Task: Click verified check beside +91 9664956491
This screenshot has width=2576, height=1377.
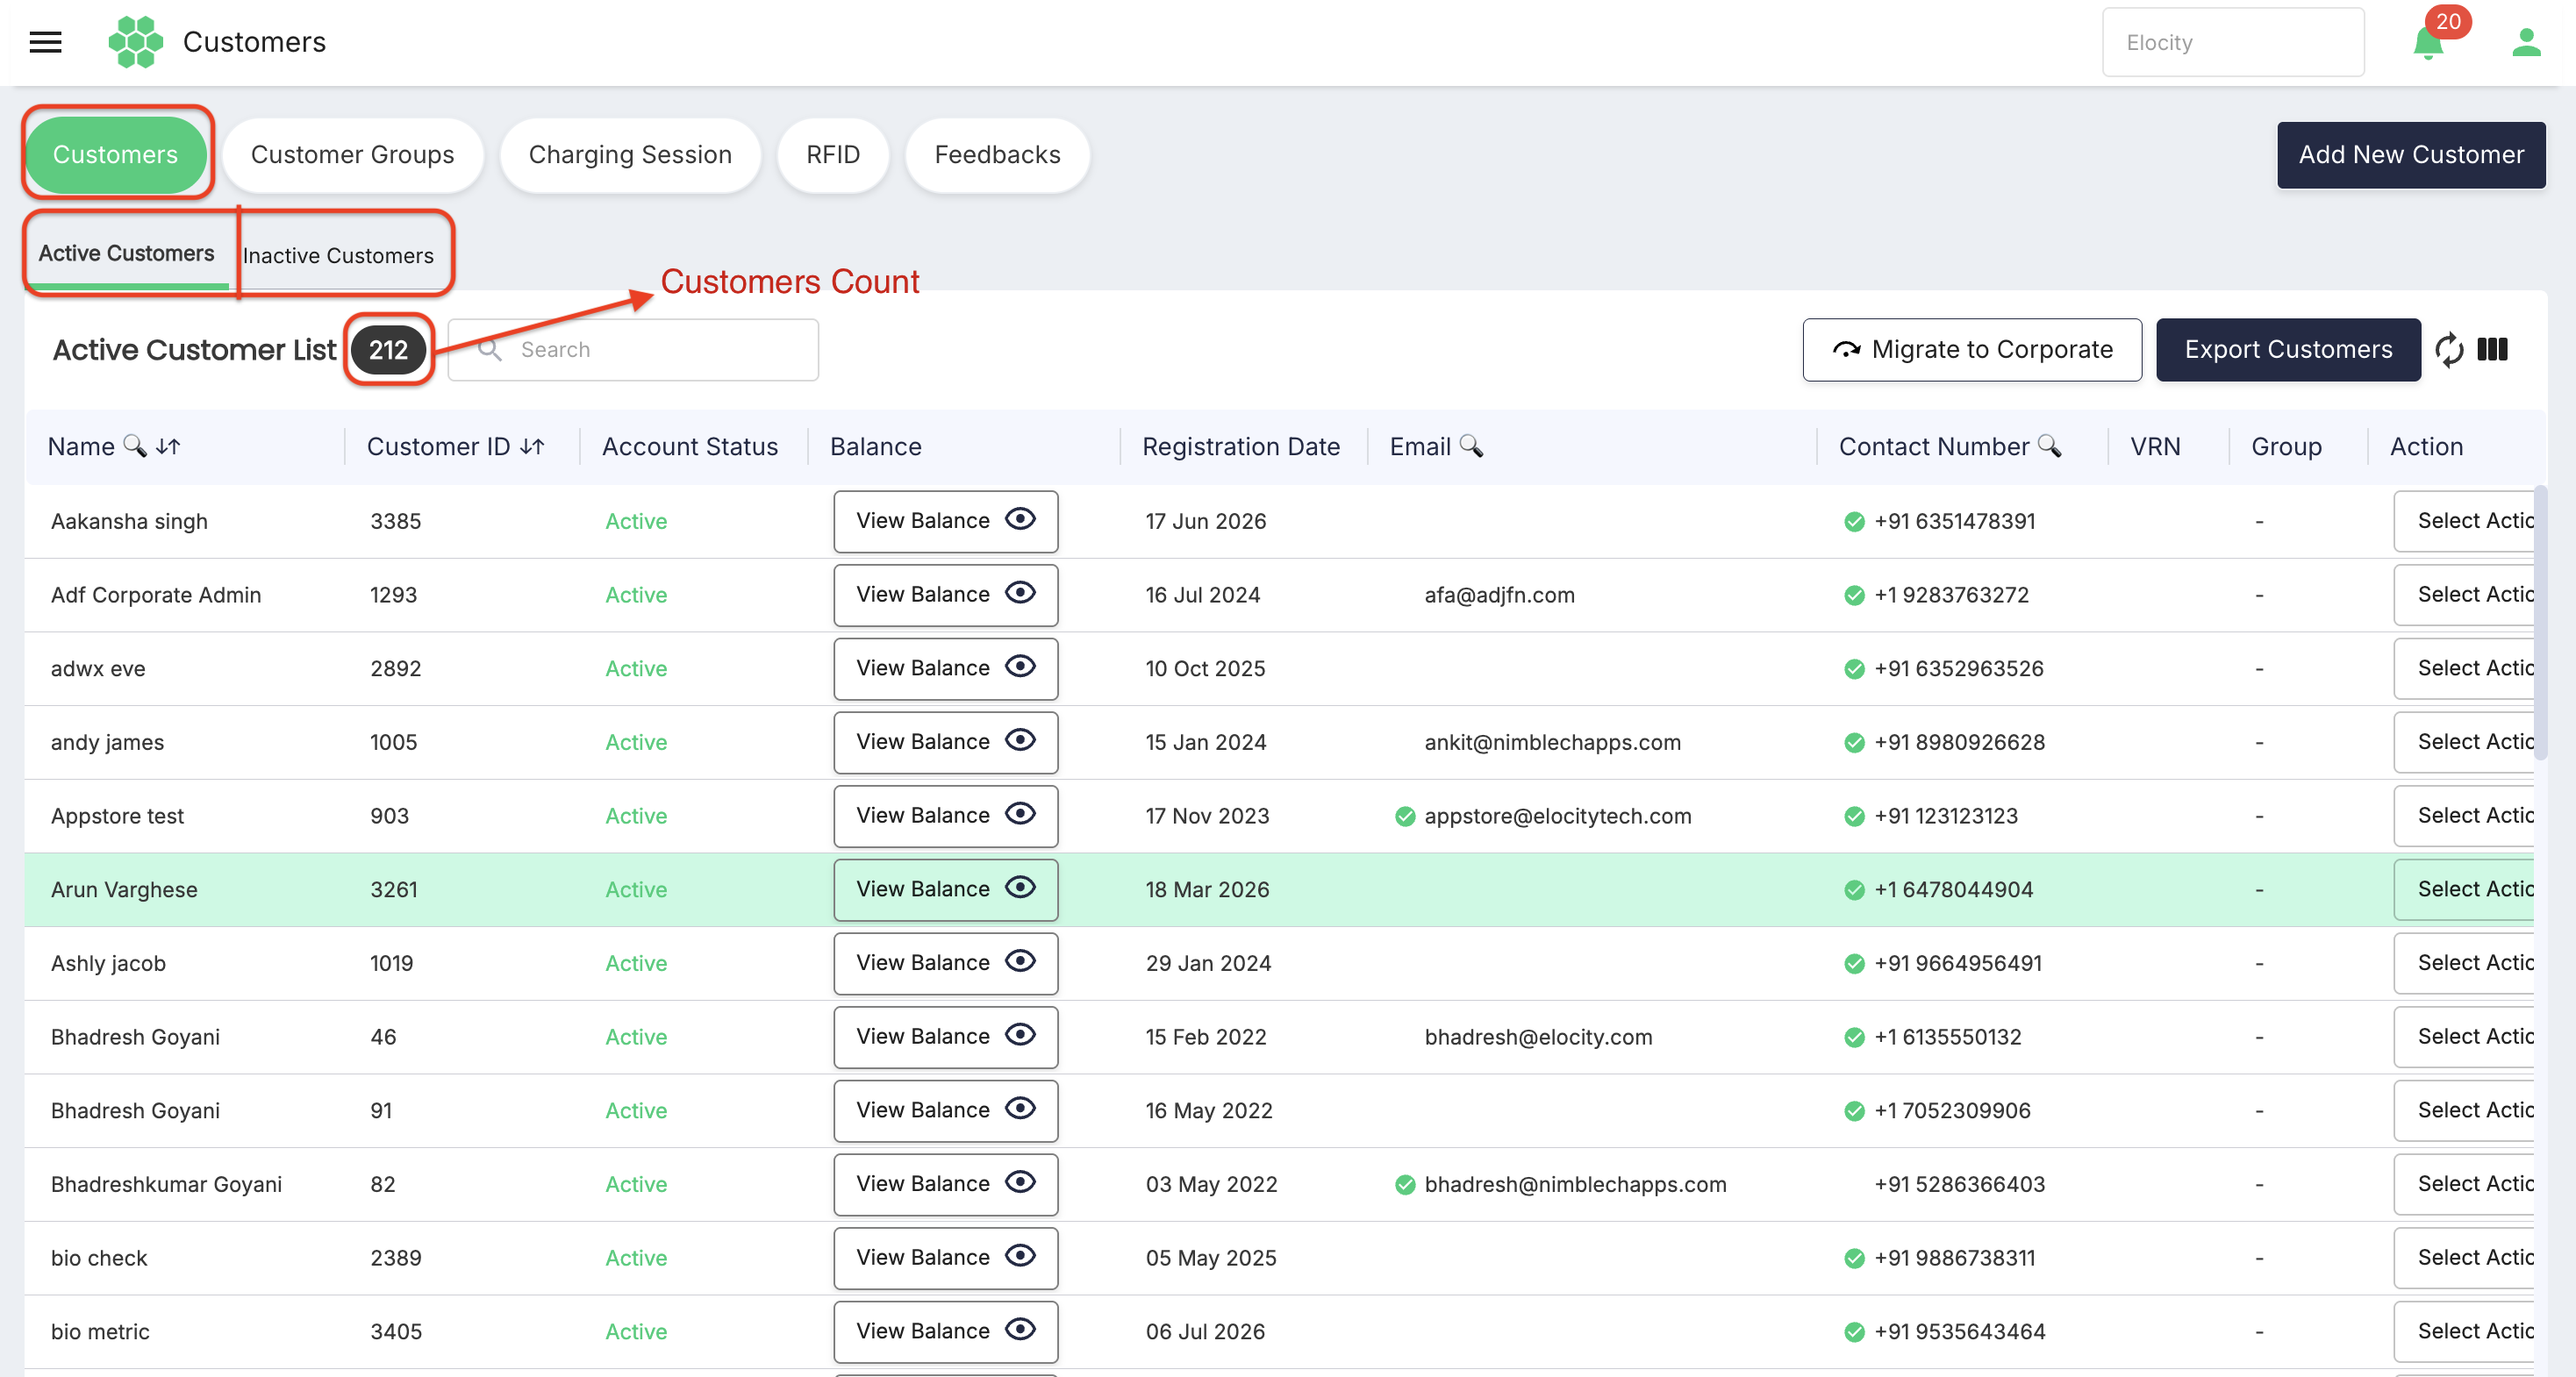Action: click(x=1854, y=963)
